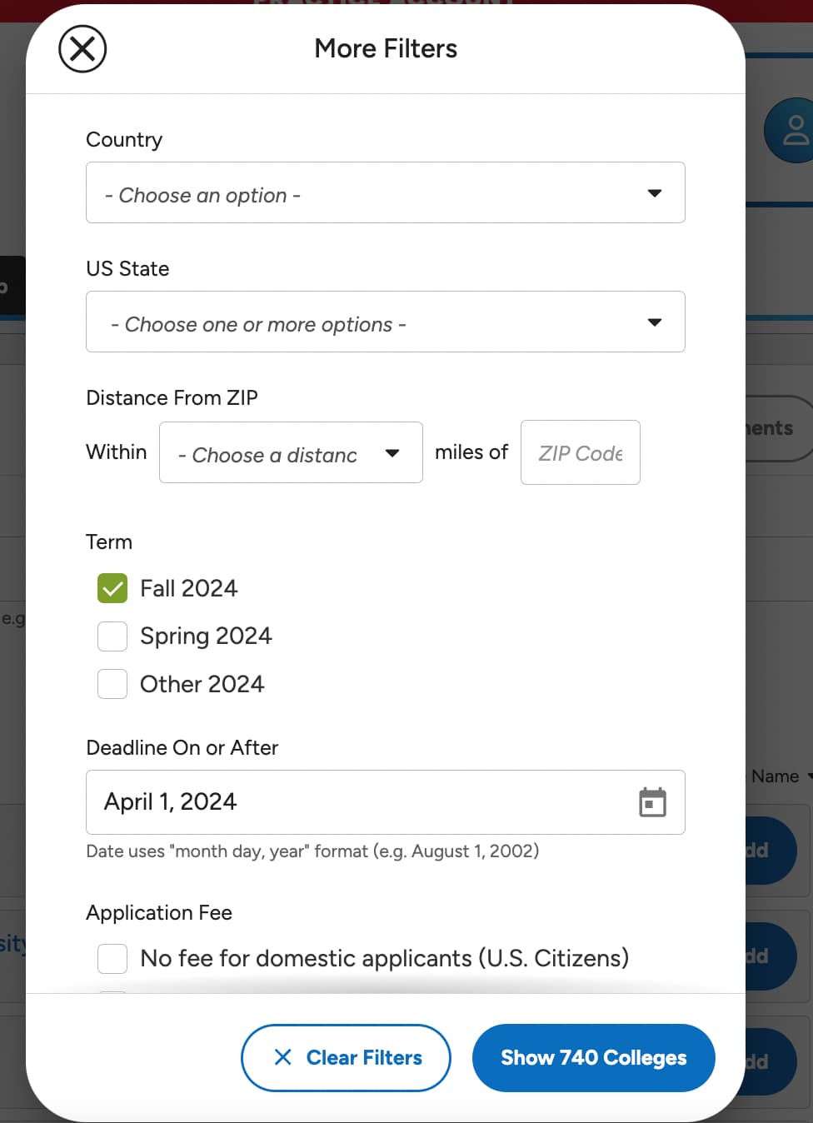Viewport: 813px width, 1123px height.
Task: Click the US State dropdown arrow
Action: (655, 322)
